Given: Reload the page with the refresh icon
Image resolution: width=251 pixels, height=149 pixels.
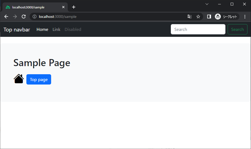Looking at the screenshot, I should (24, 17).
